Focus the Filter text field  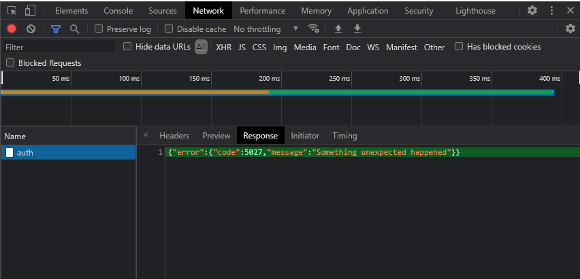point(59,47)
